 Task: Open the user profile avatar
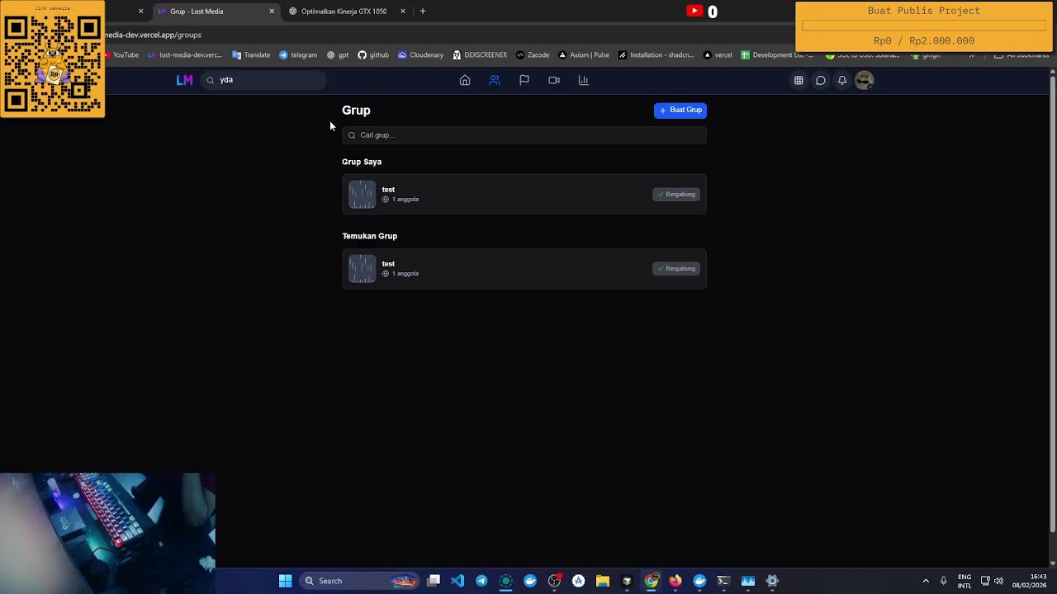(x=864, y=80)
